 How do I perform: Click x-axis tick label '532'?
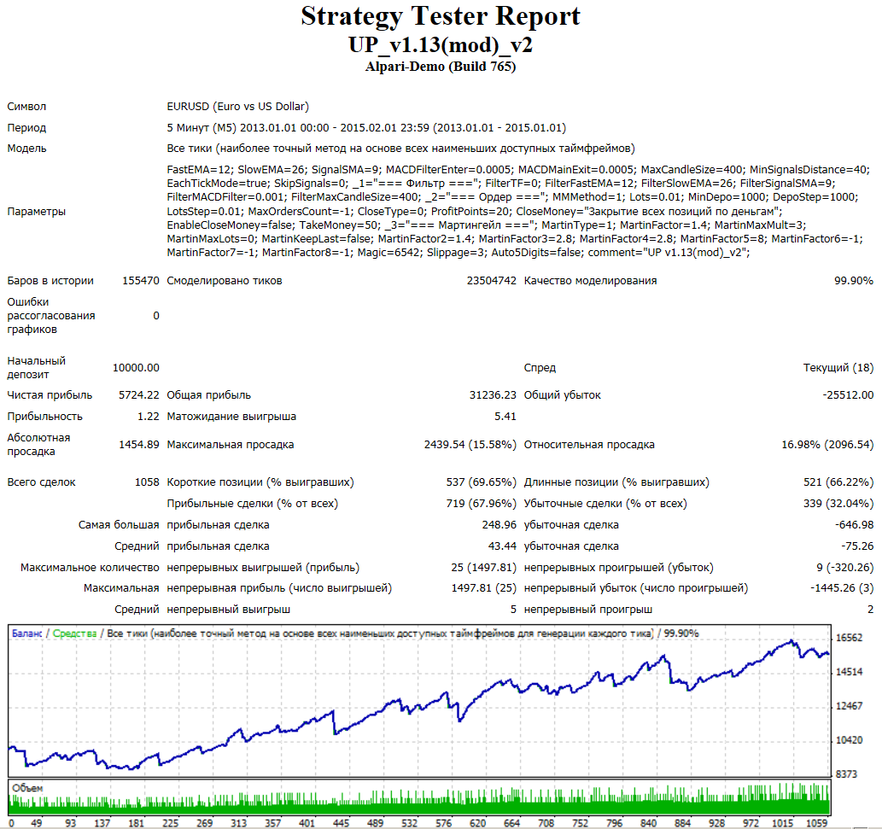(x=409, y=823)
